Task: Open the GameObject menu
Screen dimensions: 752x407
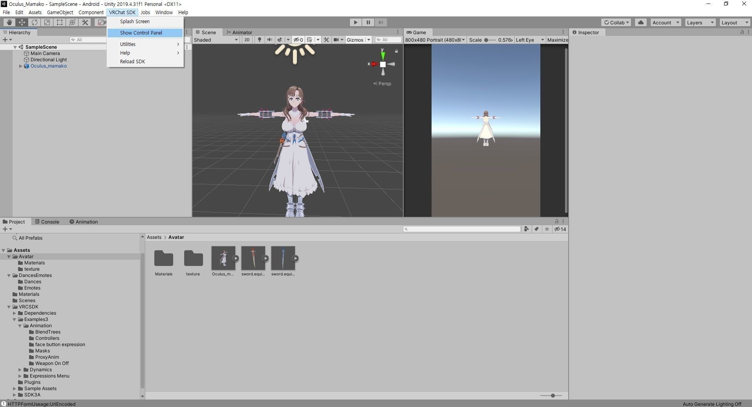Action: click(60, 12)
